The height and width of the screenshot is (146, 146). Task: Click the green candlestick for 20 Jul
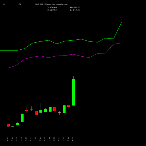point(41,112)
